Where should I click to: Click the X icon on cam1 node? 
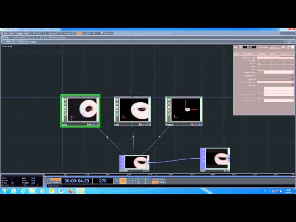point(117,107)
